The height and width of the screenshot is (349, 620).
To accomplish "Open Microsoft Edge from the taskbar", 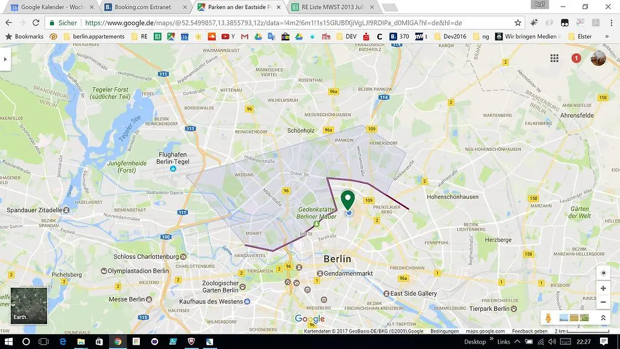I will [63, 342].
